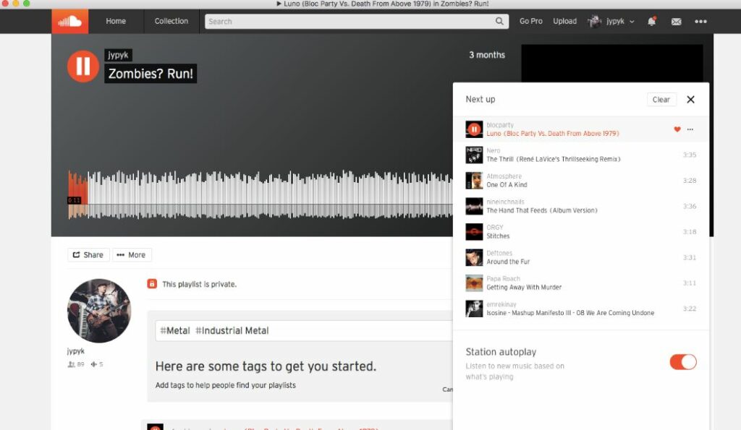Click Deftones artist name in queue
Viewport: 741px width, 430px height.
[x=499, y=253]
